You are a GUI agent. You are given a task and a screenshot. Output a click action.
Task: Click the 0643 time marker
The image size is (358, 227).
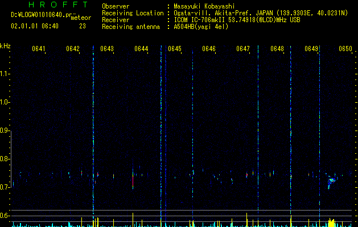pos(106,49)
